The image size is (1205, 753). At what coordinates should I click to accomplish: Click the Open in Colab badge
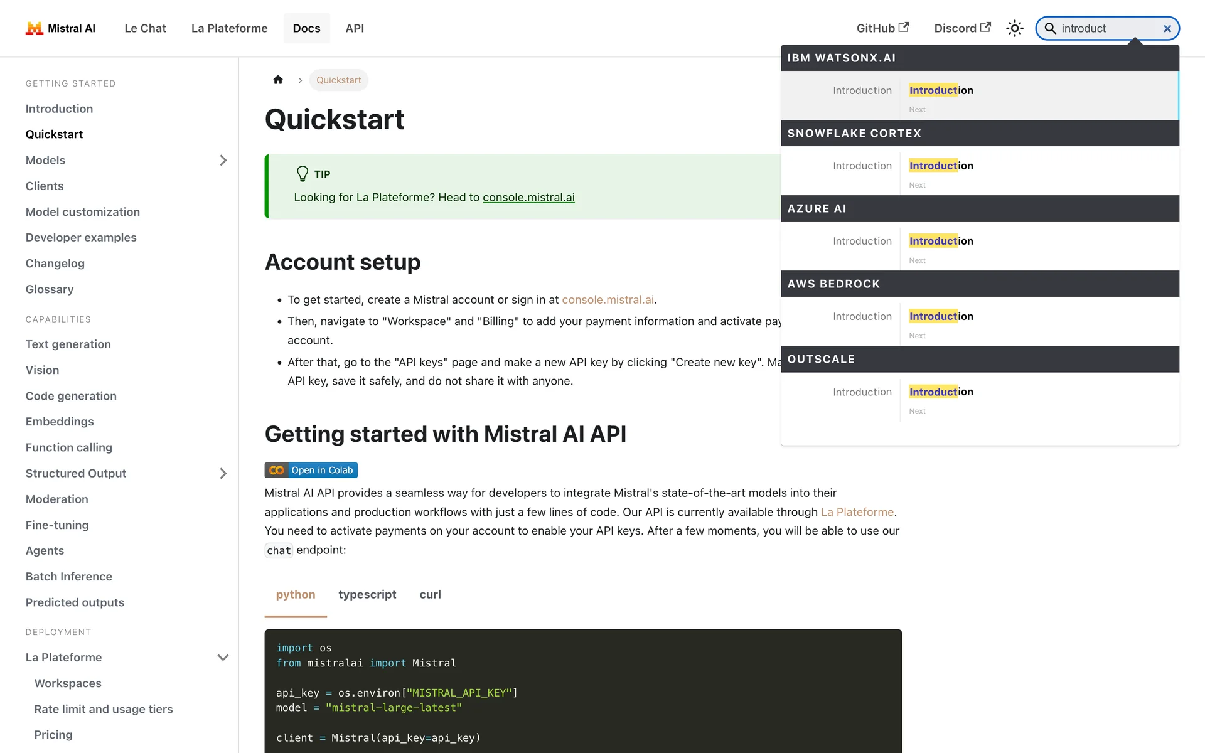(x=311, y=470)
